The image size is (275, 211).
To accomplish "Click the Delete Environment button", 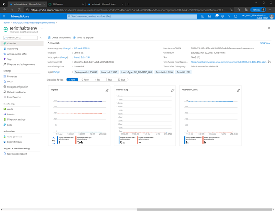I will 59,38.
